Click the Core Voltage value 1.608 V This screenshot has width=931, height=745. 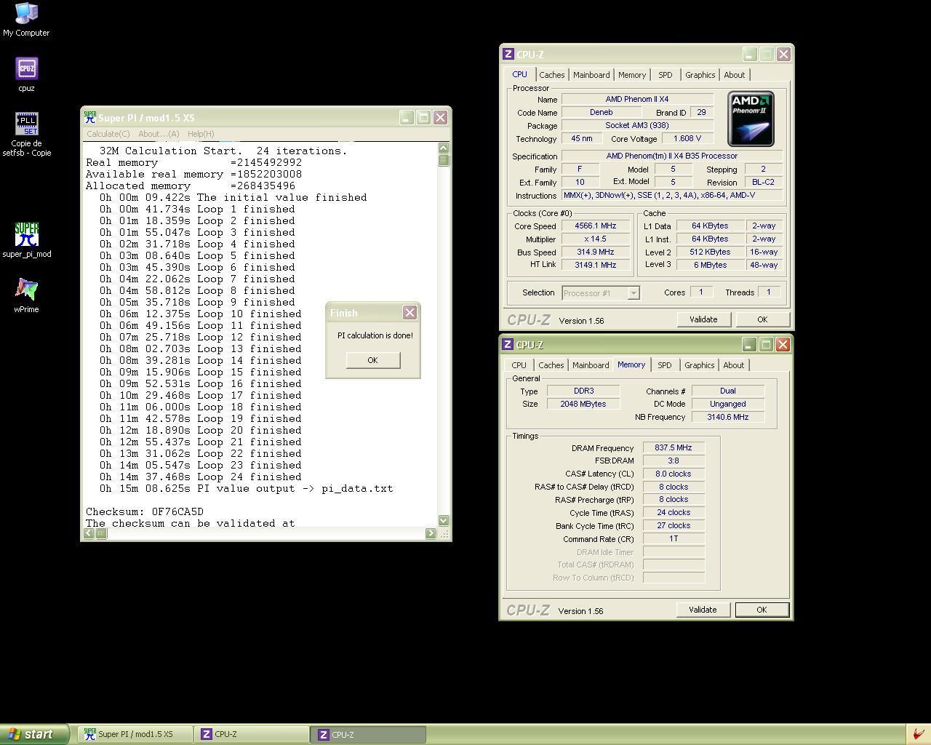[x=687, y=138]
